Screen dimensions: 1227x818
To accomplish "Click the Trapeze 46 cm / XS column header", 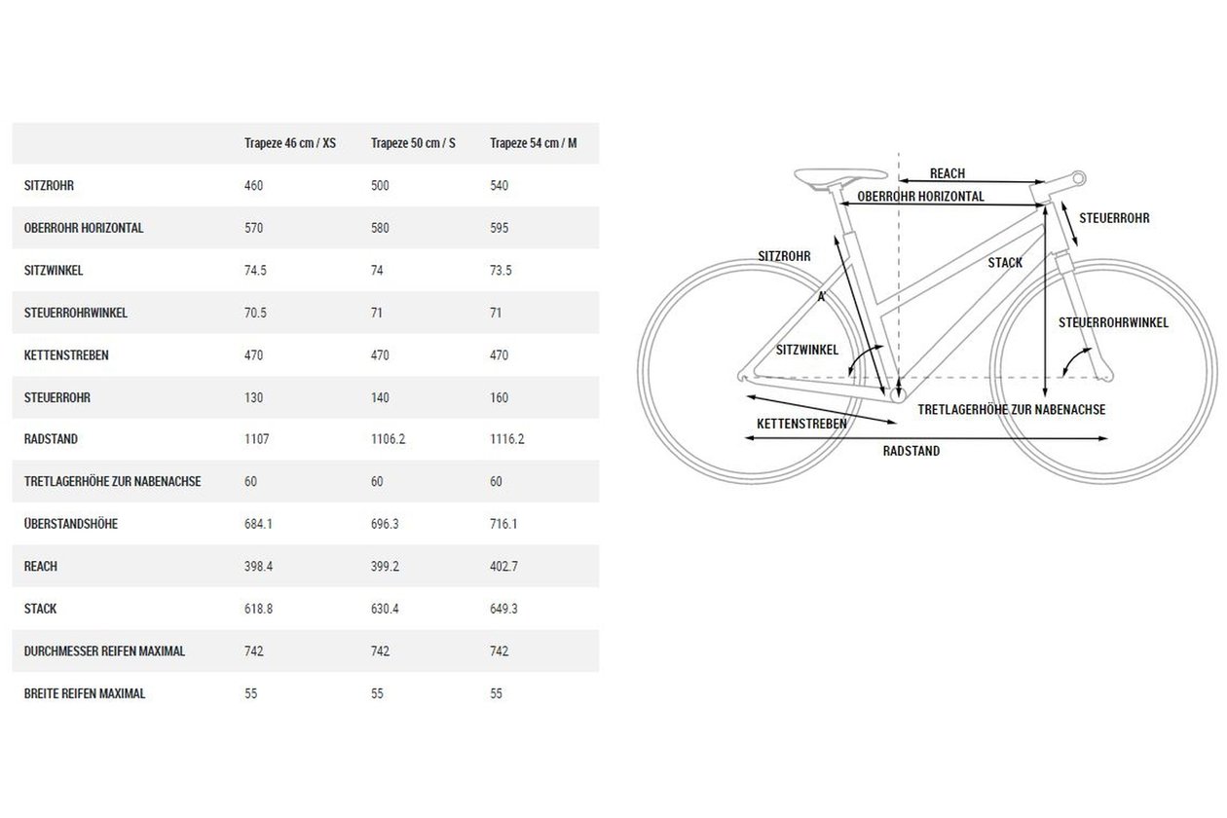I will [289, 143].
